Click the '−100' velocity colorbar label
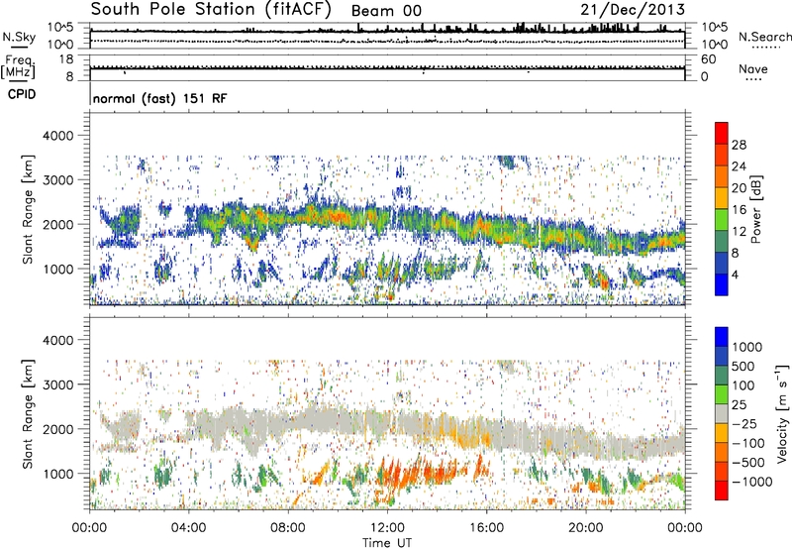This screenshot has width=792, height=549. [748, 443]
